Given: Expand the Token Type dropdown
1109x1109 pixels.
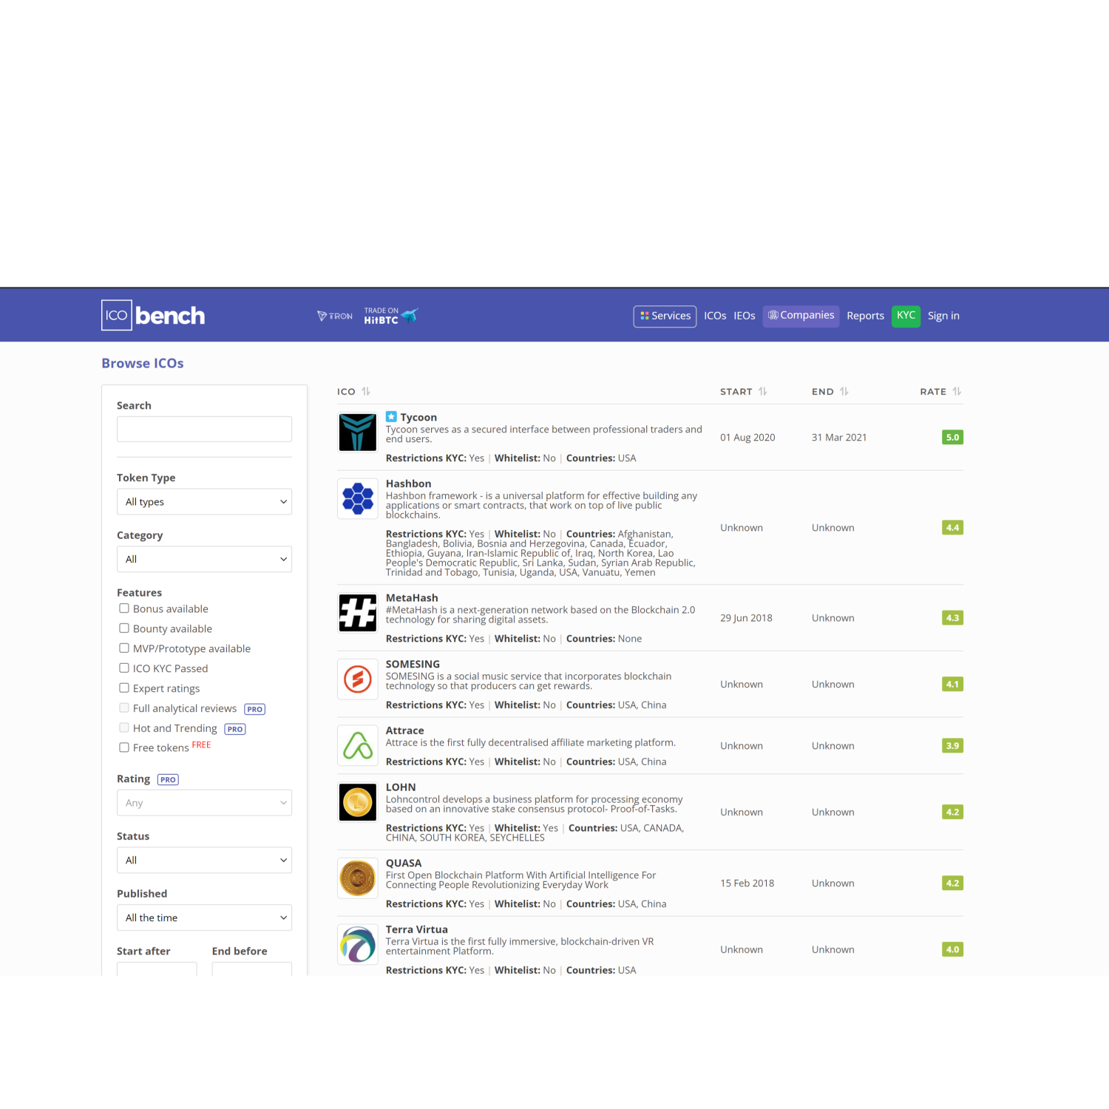Looking at the screenshot, I should [204, 502].
